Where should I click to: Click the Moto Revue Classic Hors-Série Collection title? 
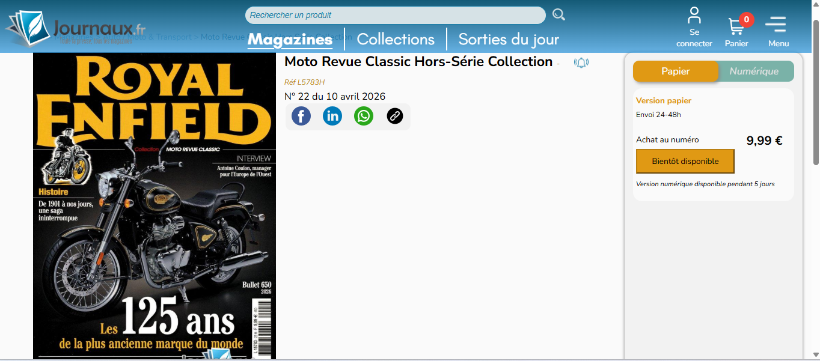point(418,61)
